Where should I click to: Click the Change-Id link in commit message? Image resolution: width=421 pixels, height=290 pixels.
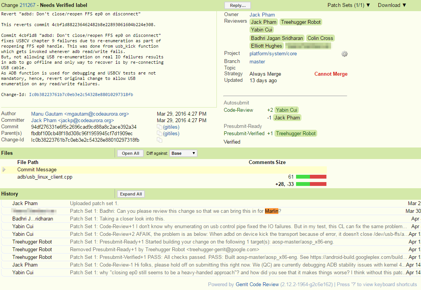coord(81,94)
